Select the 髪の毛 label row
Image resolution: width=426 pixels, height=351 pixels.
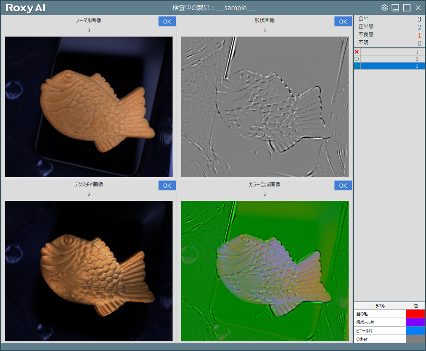(380, 314)
